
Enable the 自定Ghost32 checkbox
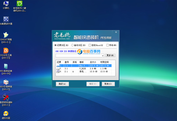click(x=90, y=45)
